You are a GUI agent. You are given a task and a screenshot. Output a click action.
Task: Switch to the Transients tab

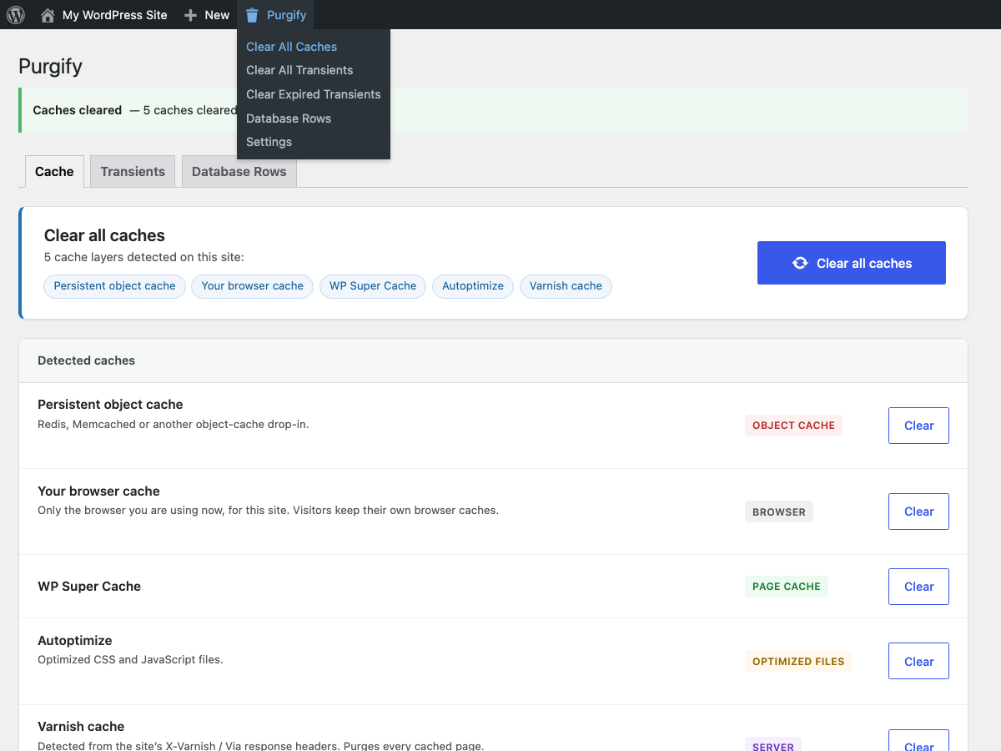[x=133, y=171]
